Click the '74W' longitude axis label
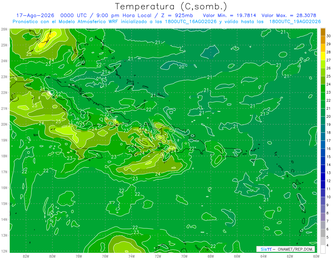The height and width of the screenshot is (260, 336). coord(131,256)
